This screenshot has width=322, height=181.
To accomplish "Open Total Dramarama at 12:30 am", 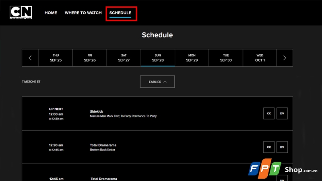I will (x=103, y=145).
